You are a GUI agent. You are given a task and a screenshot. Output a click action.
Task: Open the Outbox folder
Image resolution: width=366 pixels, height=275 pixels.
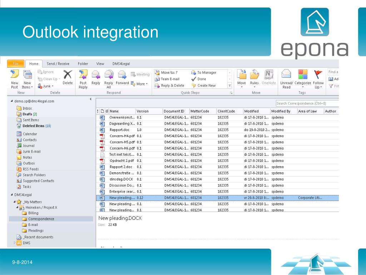tap(26, 163)
